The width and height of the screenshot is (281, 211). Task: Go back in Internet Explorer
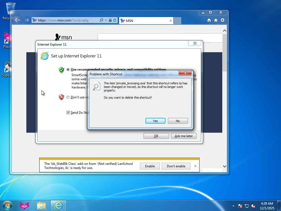17,20
